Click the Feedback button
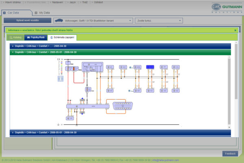 pos(229,153)
